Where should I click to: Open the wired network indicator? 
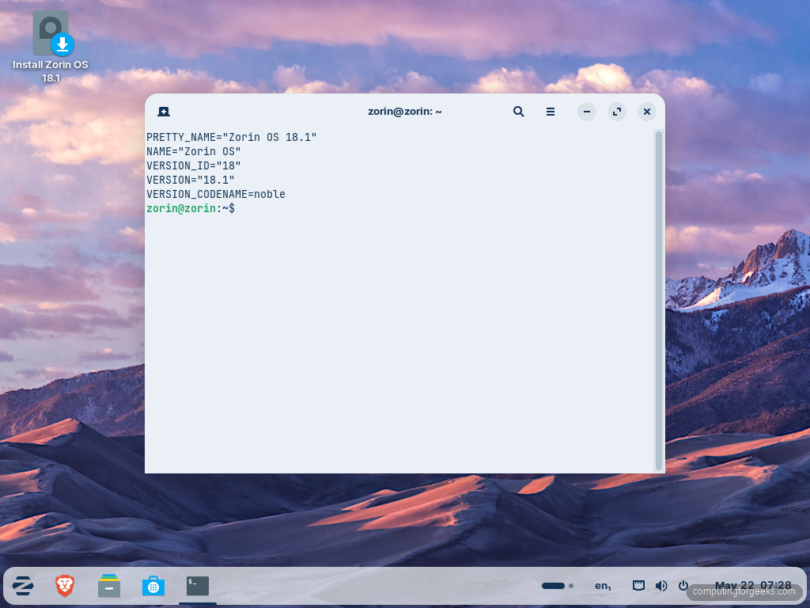point(639,586)
